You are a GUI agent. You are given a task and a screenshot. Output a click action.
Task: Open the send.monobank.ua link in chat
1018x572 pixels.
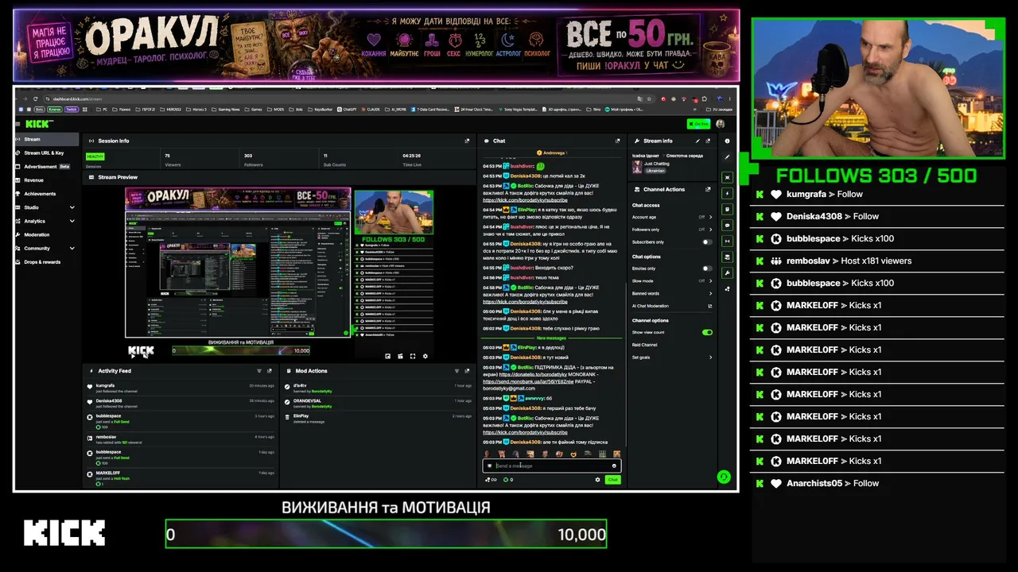(x=528, y=381)
